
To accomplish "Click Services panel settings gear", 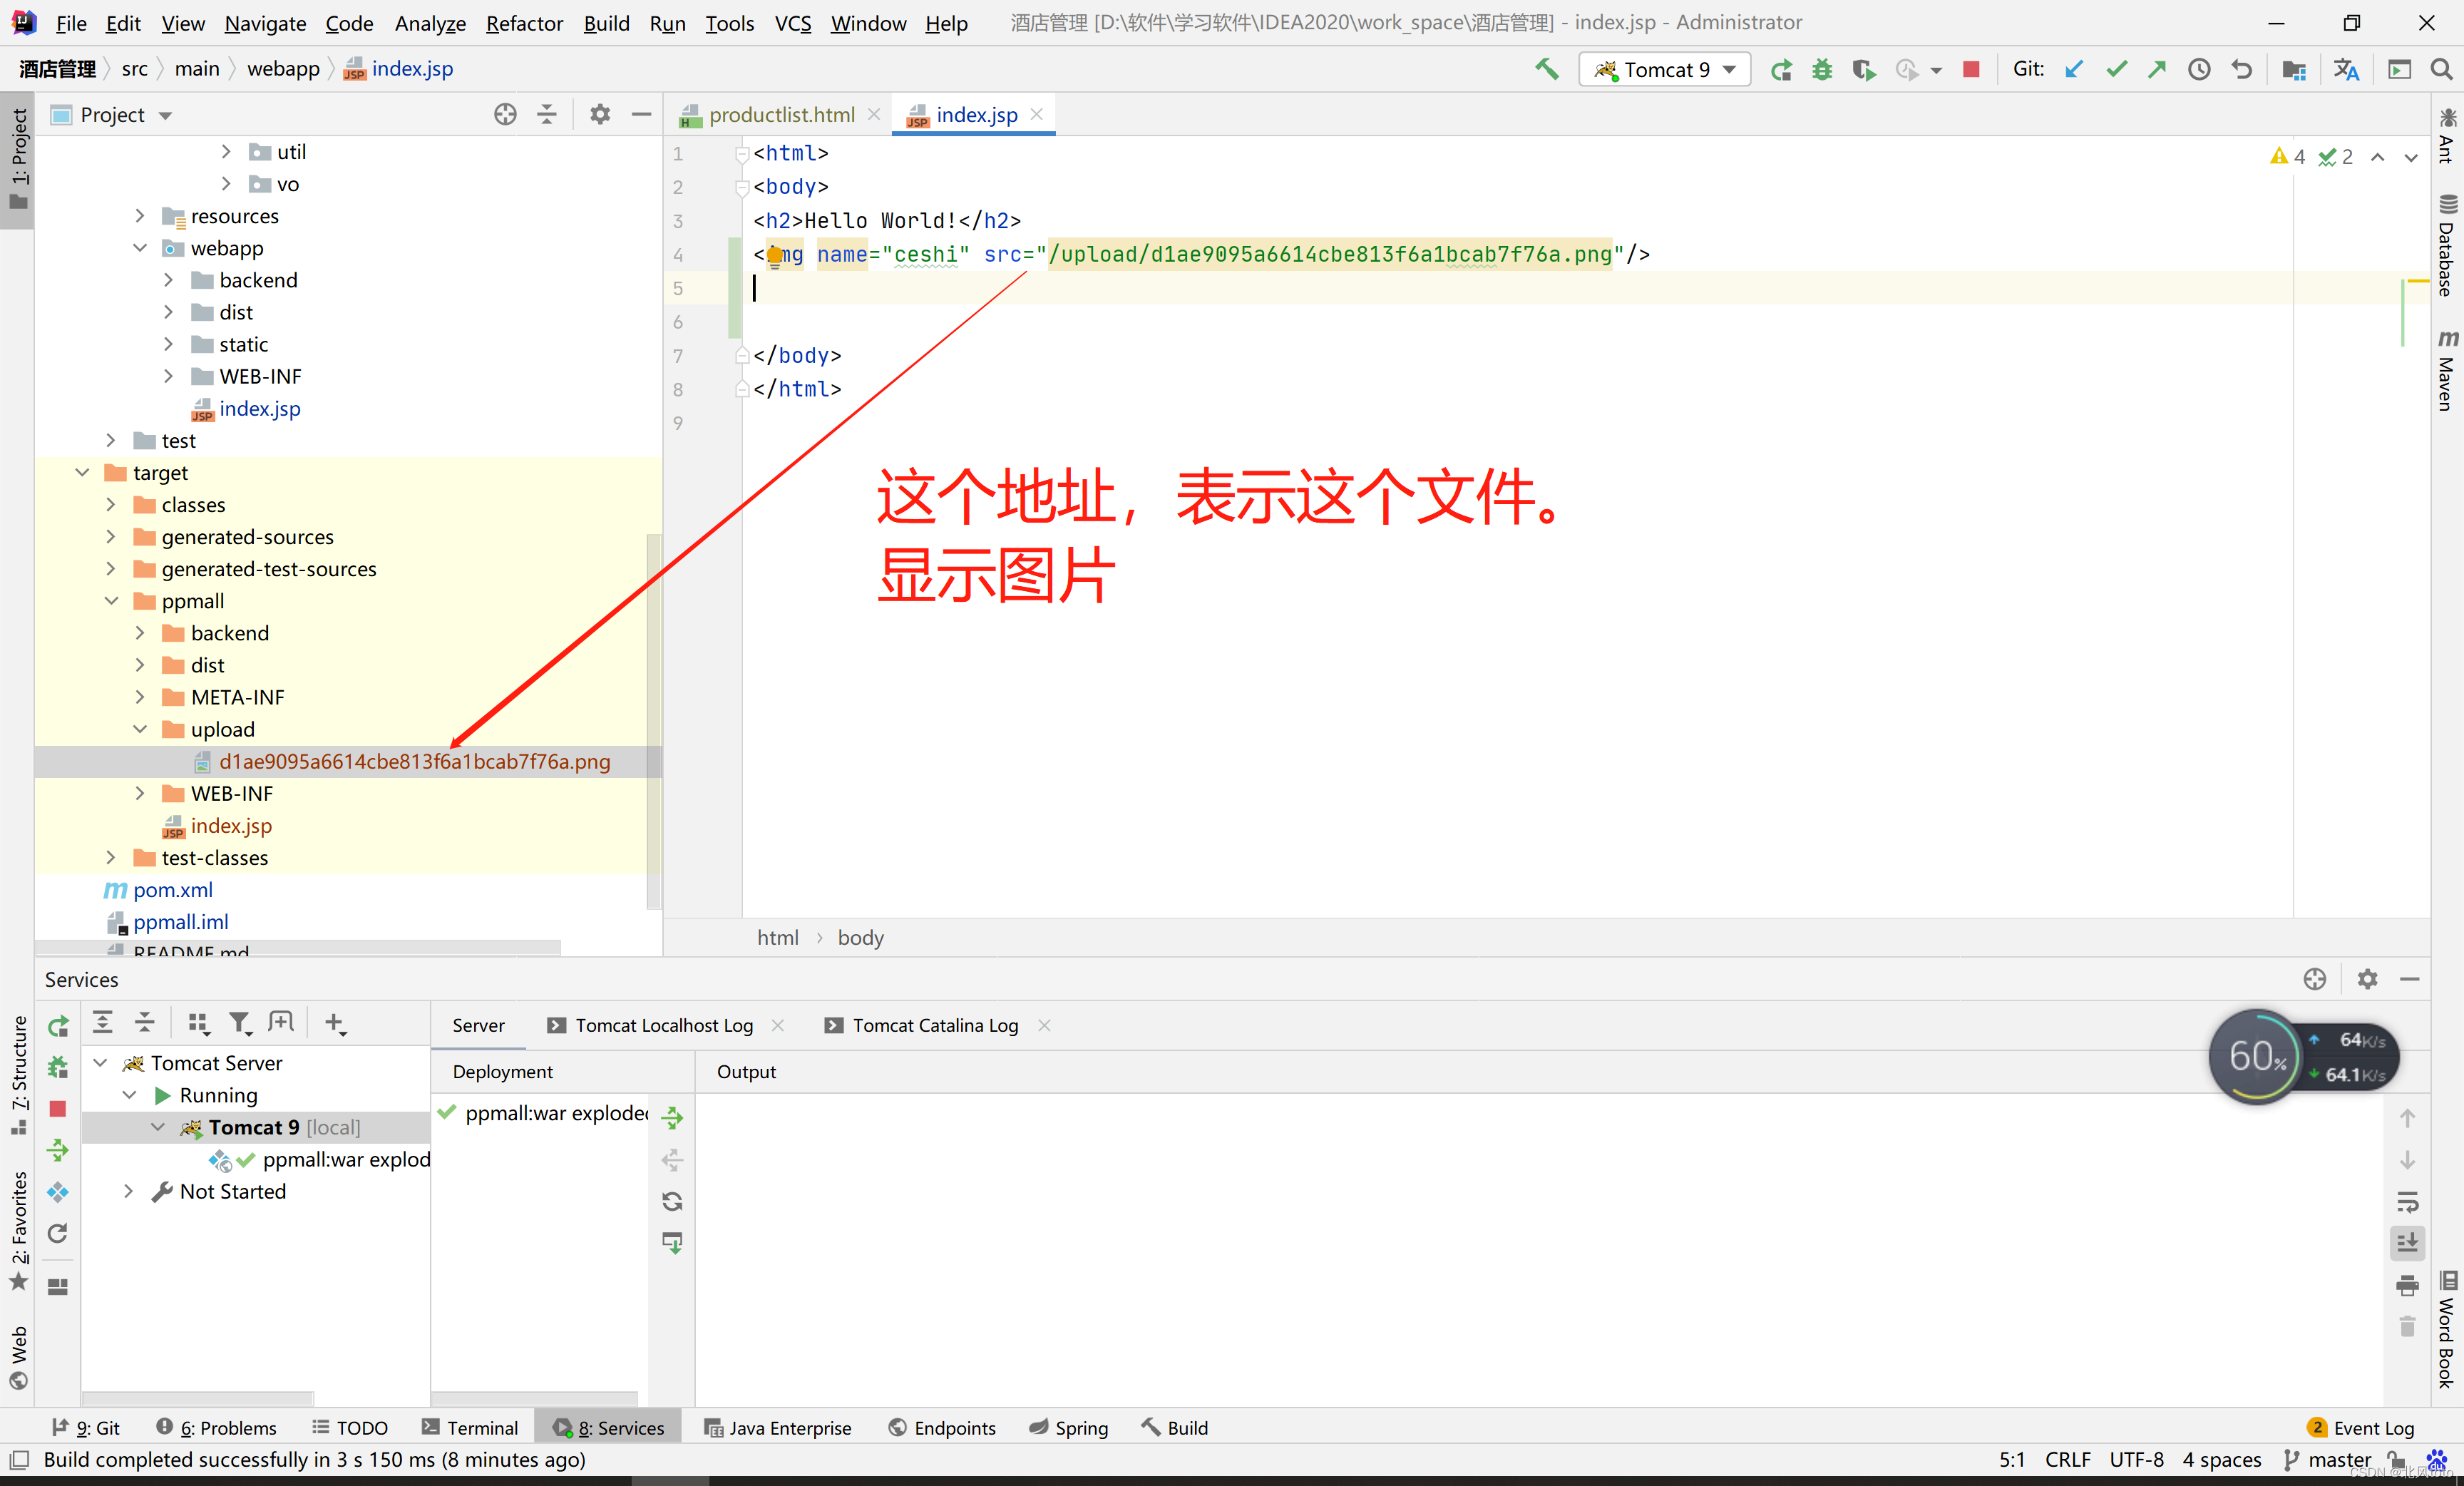I will pyautogui.click(x=2367, y=979).
